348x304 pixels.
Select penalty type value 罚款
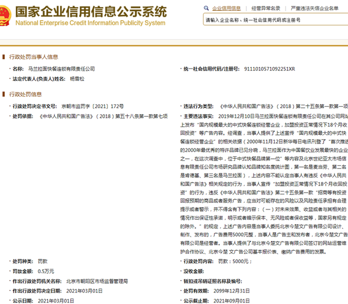click(42, 262)
